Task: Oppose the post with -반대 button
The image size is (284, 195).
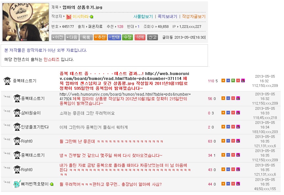Action: [114, 37]
